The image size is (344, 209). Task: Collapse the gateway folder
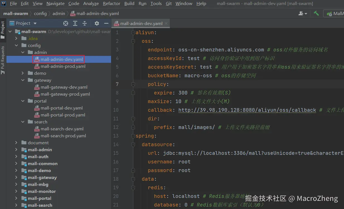(x=23, y=80)
